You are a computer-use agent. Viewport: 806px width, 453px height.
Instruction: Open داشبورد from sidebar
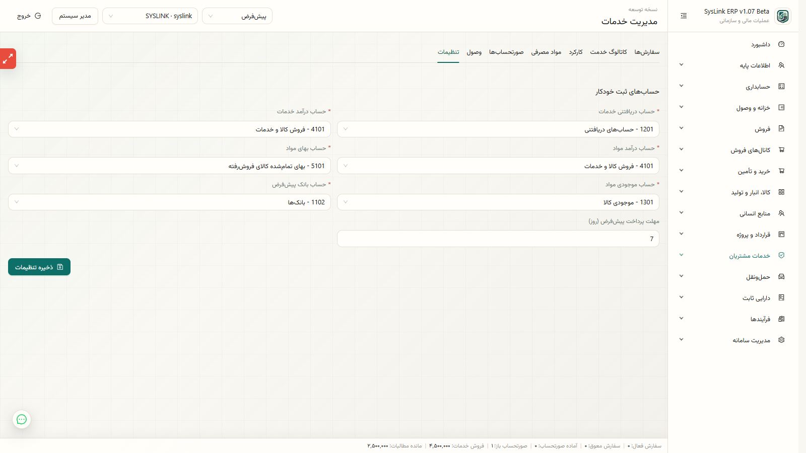pyautogui.click(x=761, y=44)
